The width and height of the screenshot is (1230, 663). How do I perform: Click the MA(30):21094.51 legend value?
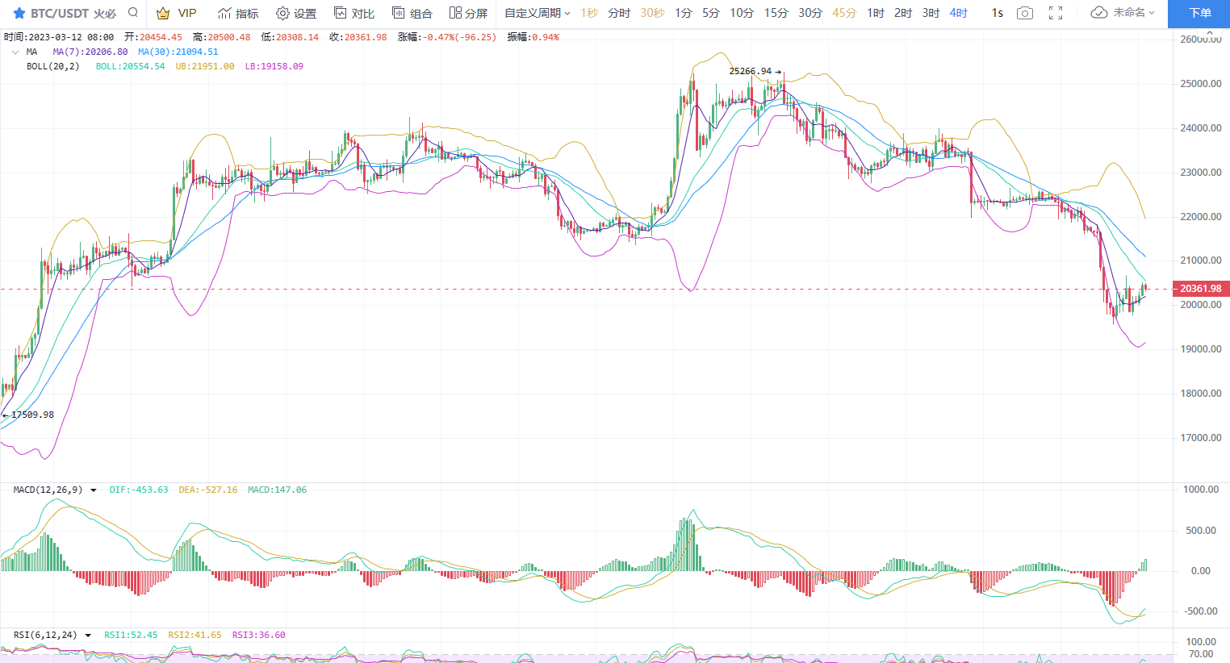(178, 52)
